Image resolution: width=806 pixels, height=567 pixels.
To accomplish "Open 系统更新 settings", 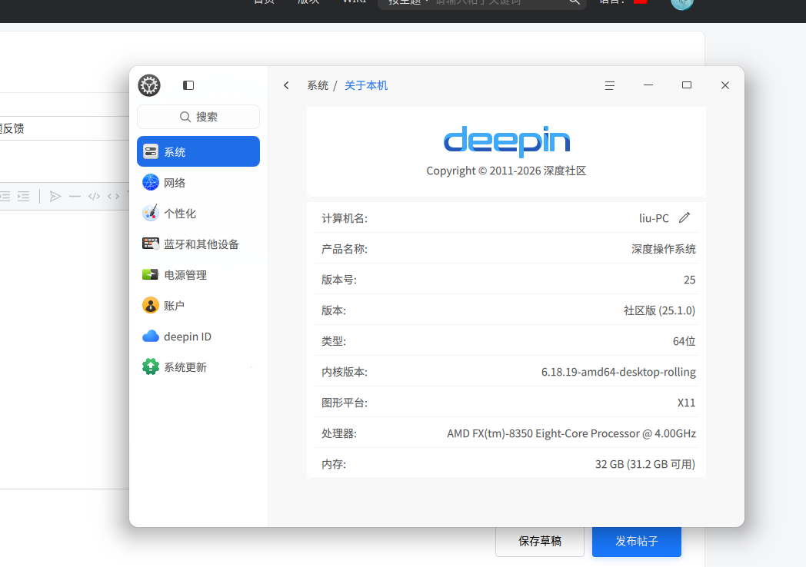I will [198, 367].
